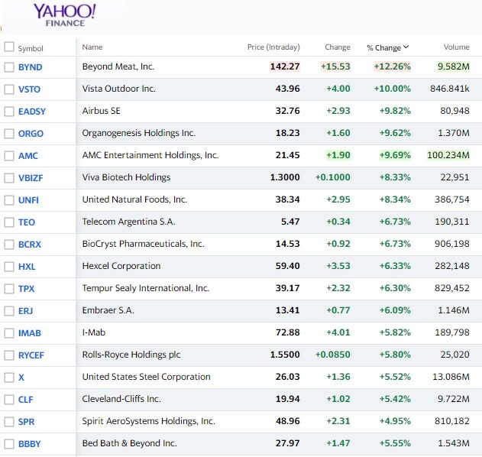482x457 pixels.
Task: Click the volume 100.234M
Action: click(x=448, y=155)
